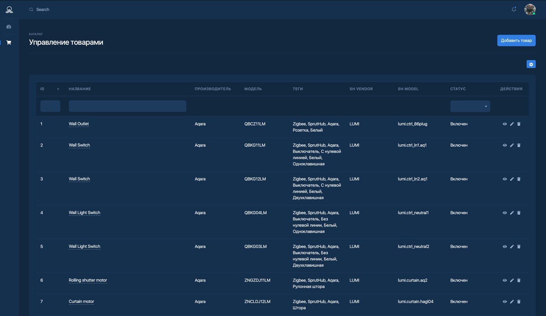546x316 pixels.
Task: Open the Rolling shutter motor link
Action: 88,280
